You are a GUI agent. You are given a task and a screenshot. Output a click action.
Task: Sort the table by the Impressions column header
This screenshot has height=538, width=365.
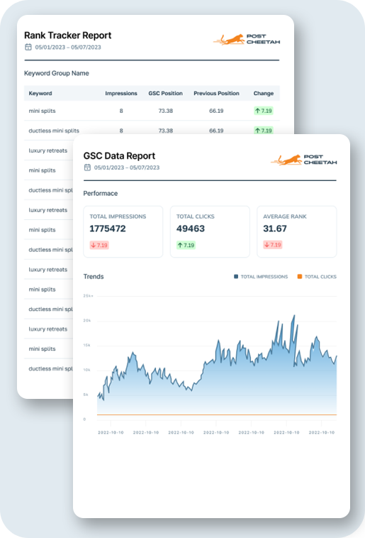121,93
